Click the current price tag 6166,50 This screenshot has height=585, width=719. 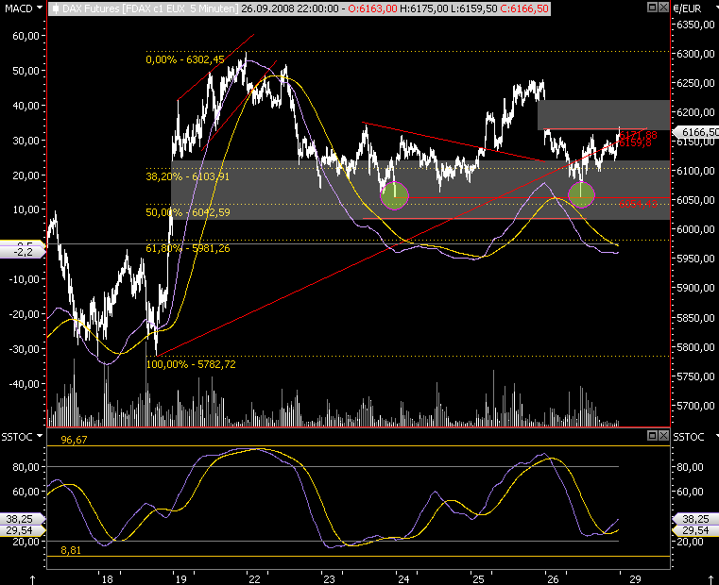[x=697, y=132]
